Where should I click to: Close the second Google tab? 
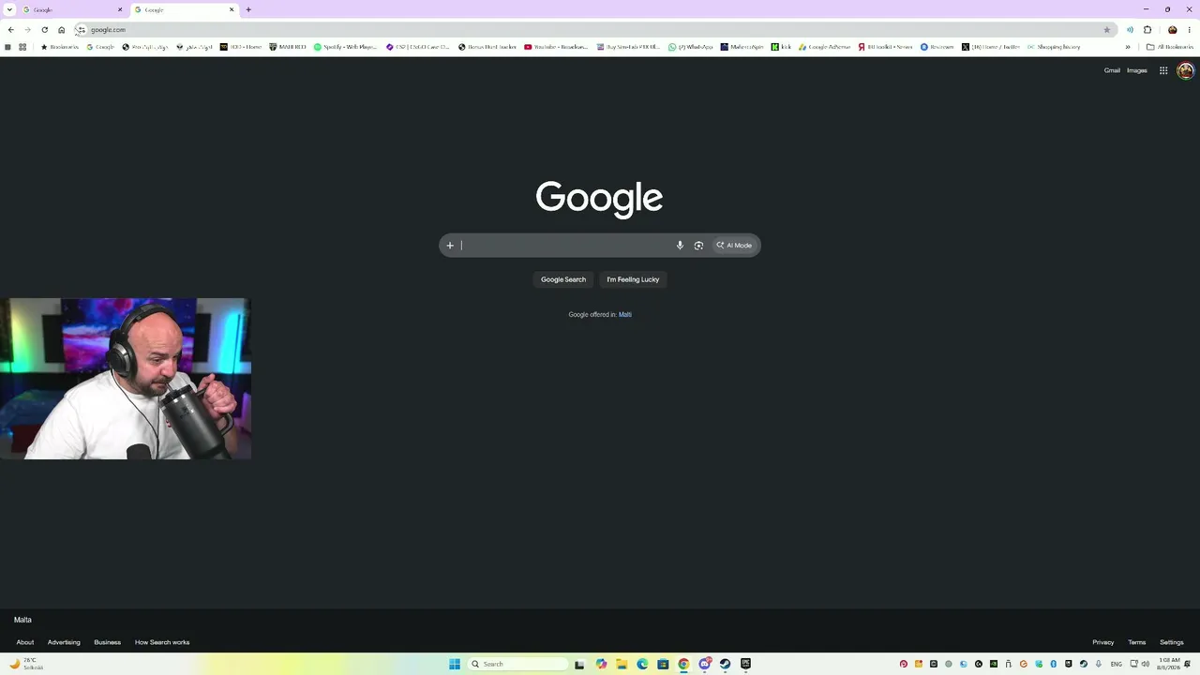tap(232, 9)
